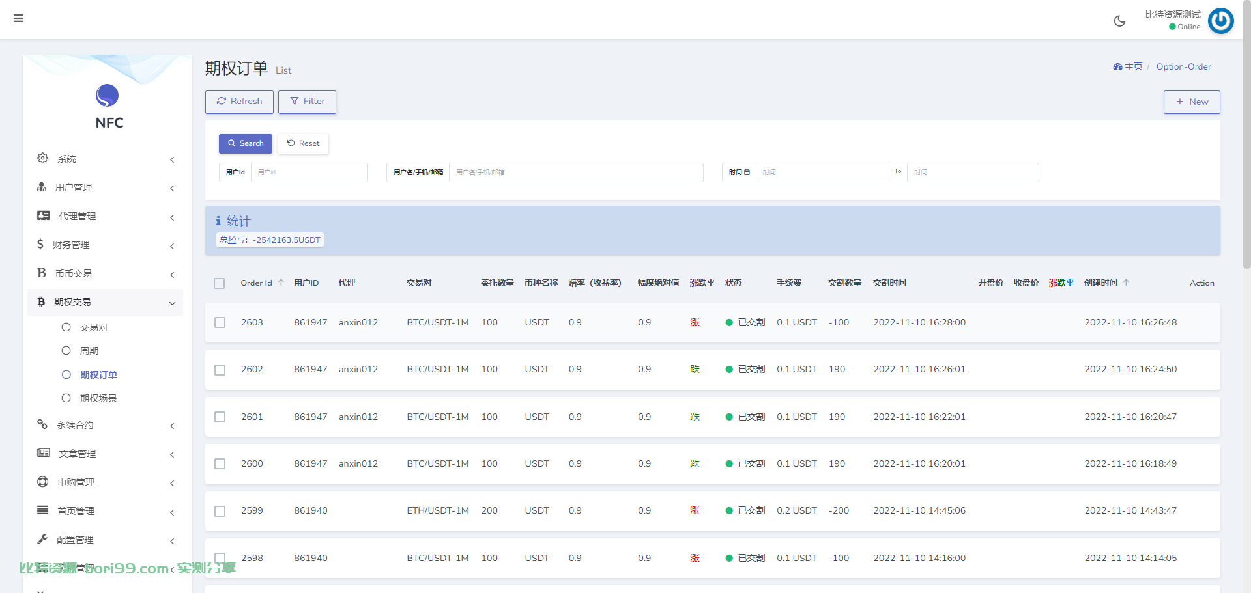The image size is (1251, 593).
Task: Click the 统计 info icon
Action: click(218, 221)
